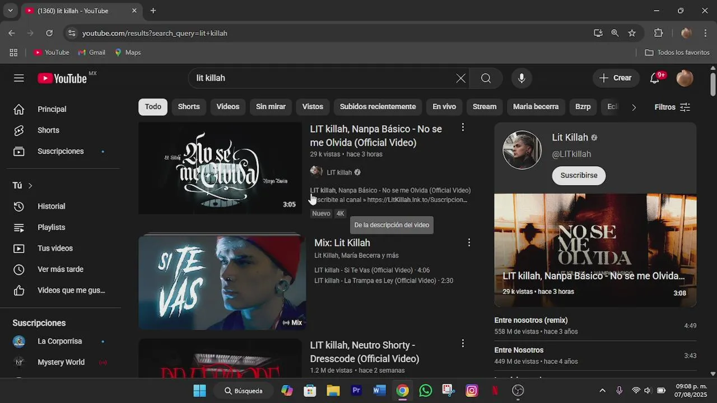The width and height of the screenshot is (717, 403).
Task: Open the Maps bookmark
Action: pos(128,52)
